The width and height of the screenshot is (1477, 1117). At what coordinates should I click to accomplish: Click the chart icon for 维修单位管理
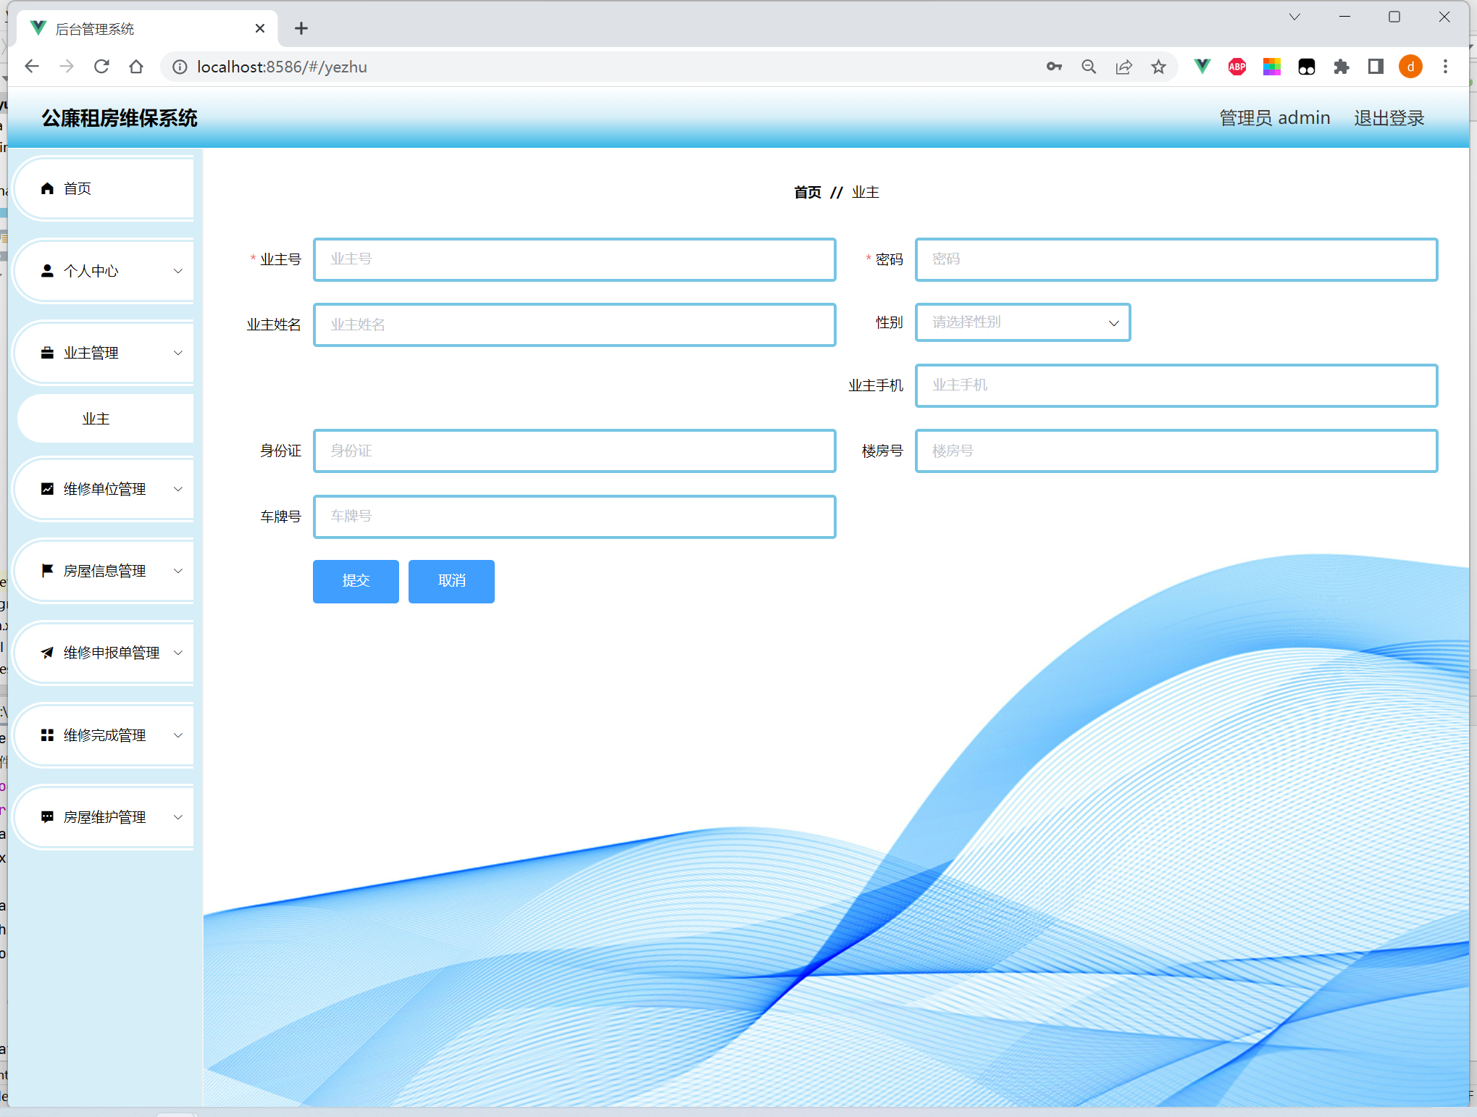coord(48,489)
